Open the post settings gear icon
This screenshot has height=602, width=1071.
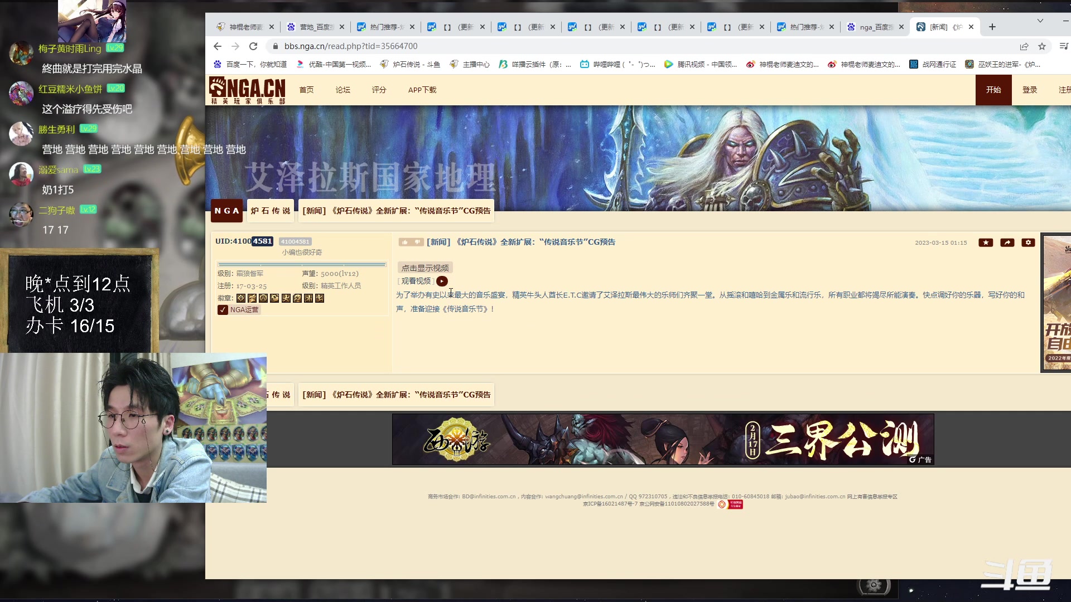pos(1028,242)
